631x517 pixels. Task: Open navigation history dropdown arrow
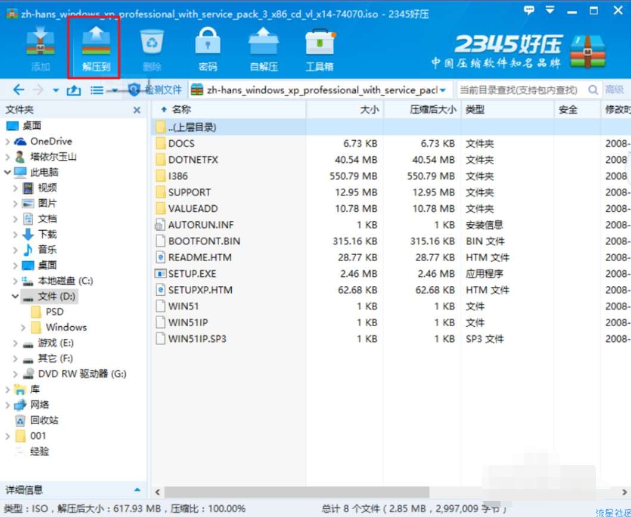56,90
